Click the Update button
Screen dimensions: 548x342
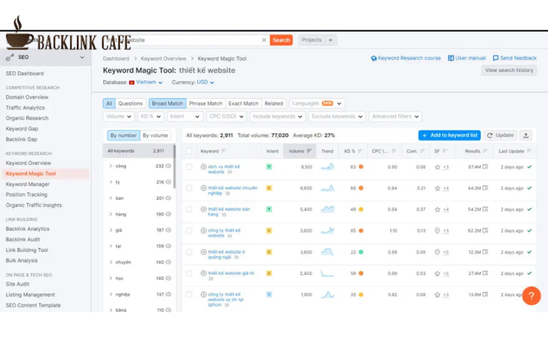coord(501,135)
